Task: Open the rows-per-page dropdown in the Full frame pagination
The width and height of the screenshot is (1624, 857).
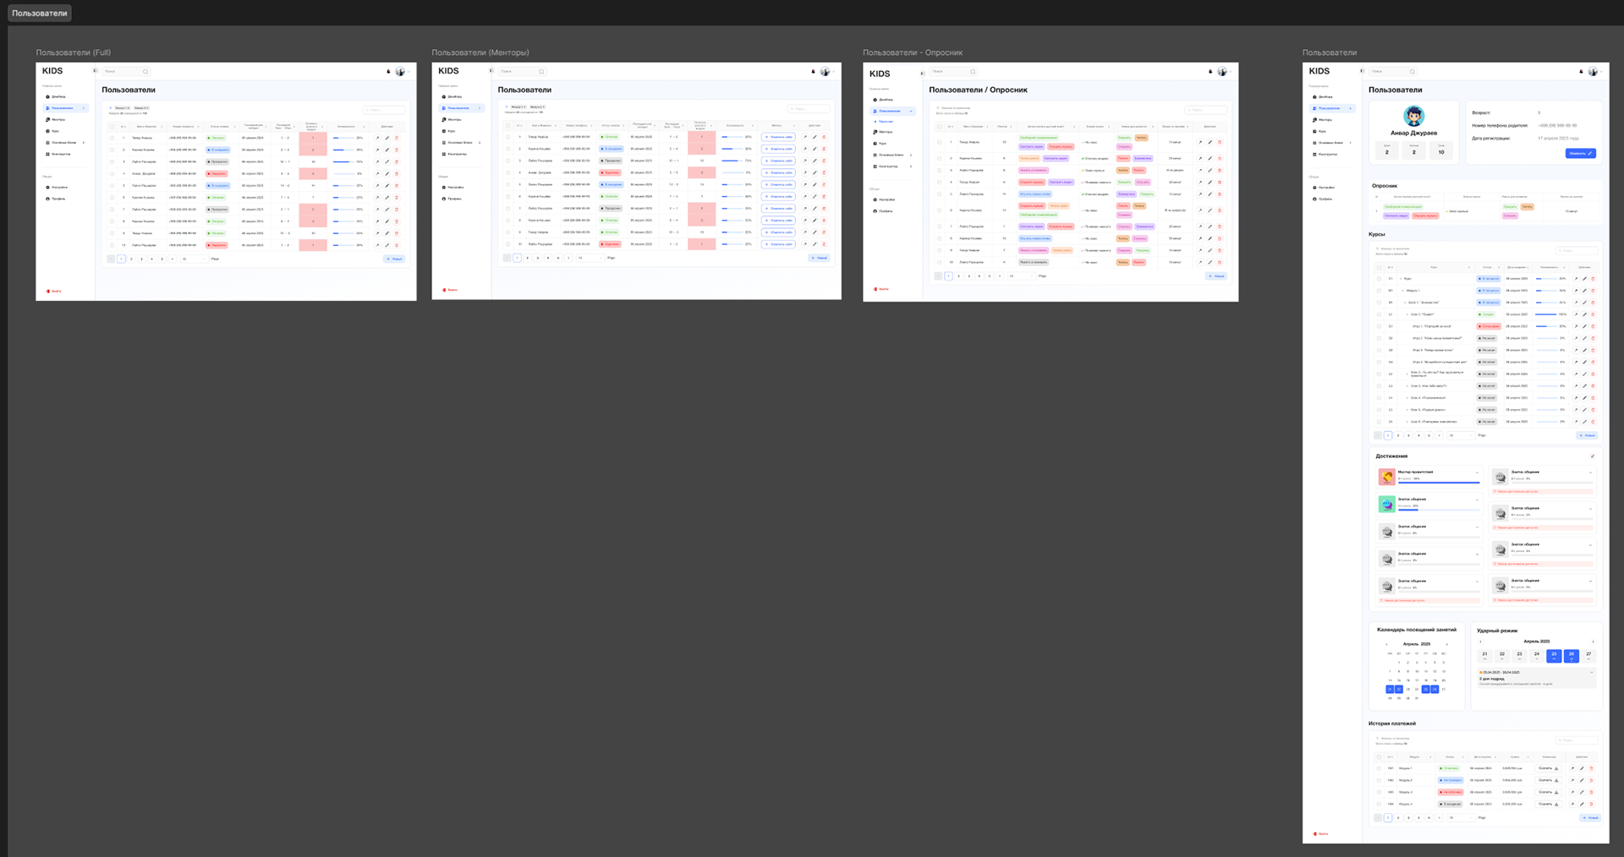Action: click(193, 259)
